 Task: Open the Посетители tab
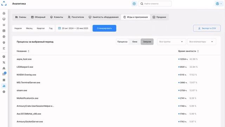[76, 17]
